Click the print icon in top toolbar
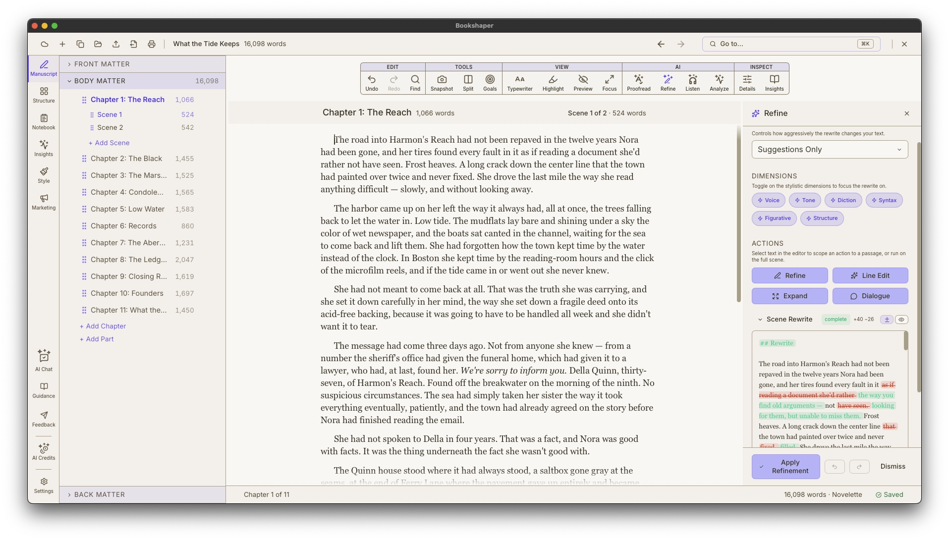The height and width of the screenshot is (540, 949). tap(152, 44)
